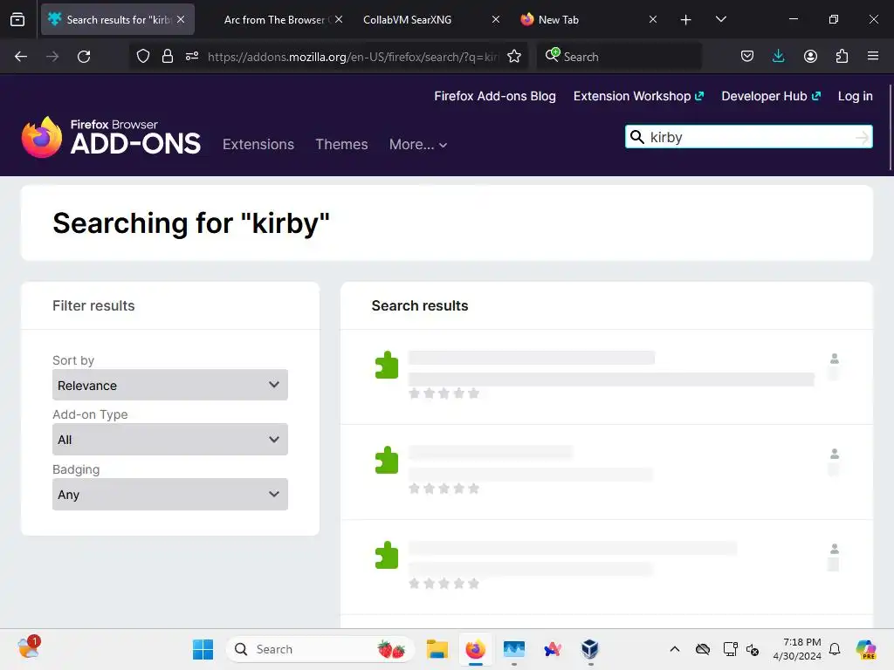Viewport: 894px width, 670px height.
Task: Click the magnifier icon in add-ons search
Action: click(x=636, y=137)
